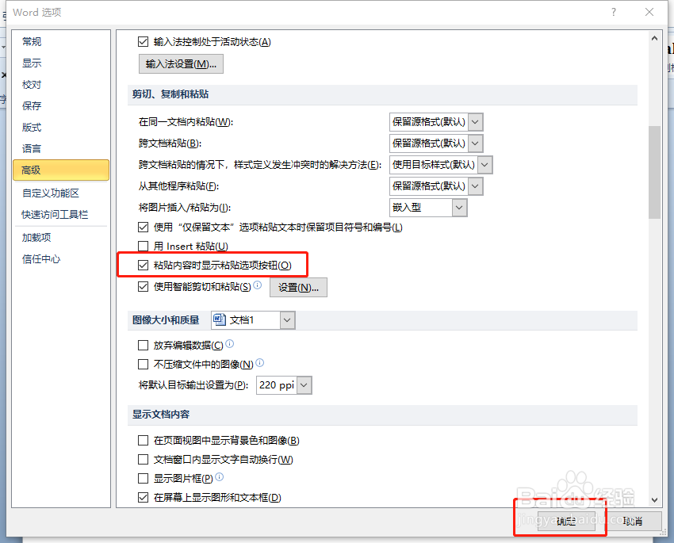Click 取消 button
This screenshot has height=543, width=674.
pyautogui.click(x=633, y=521)
